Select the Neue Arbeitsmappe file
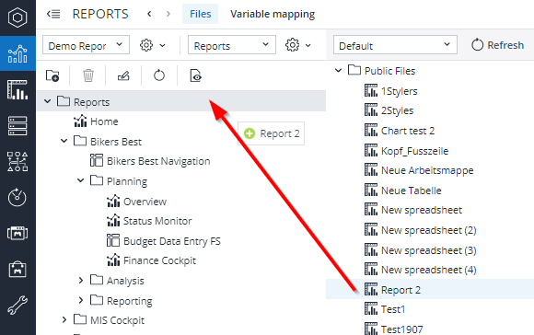This screenshot has height=335, width=534. coord(427,170)
